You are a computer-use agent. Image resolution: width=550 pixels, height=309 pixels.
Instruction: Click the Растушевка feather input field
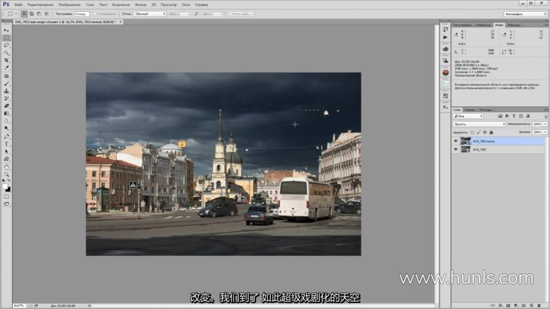coord(82,14)
